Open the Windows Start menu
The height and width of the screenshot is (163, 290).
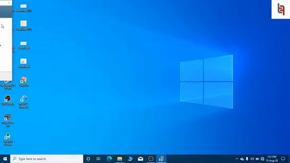(x=5, y=159)
